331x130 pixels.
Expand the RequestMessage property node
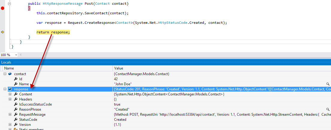[10, 114]
